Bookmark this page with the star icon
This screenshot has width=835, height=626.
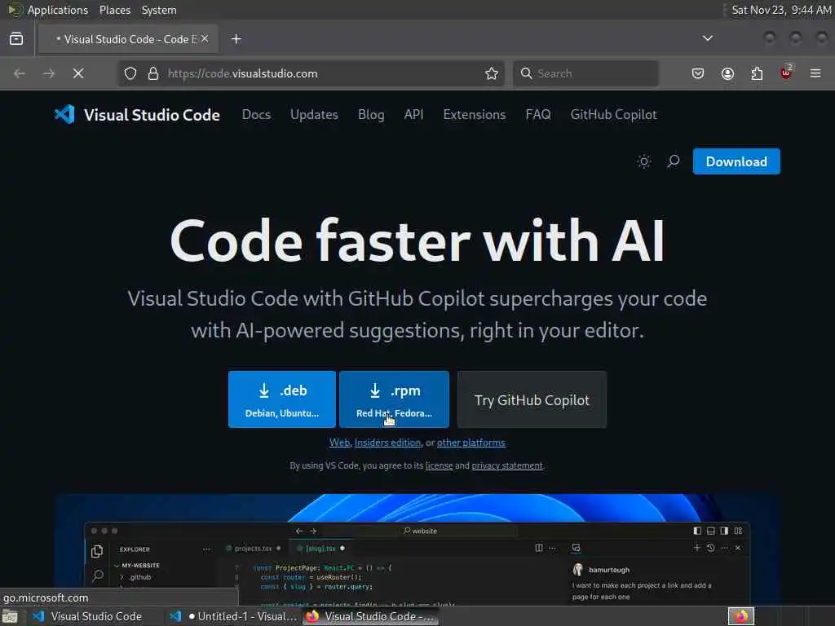tap(492, 73)
